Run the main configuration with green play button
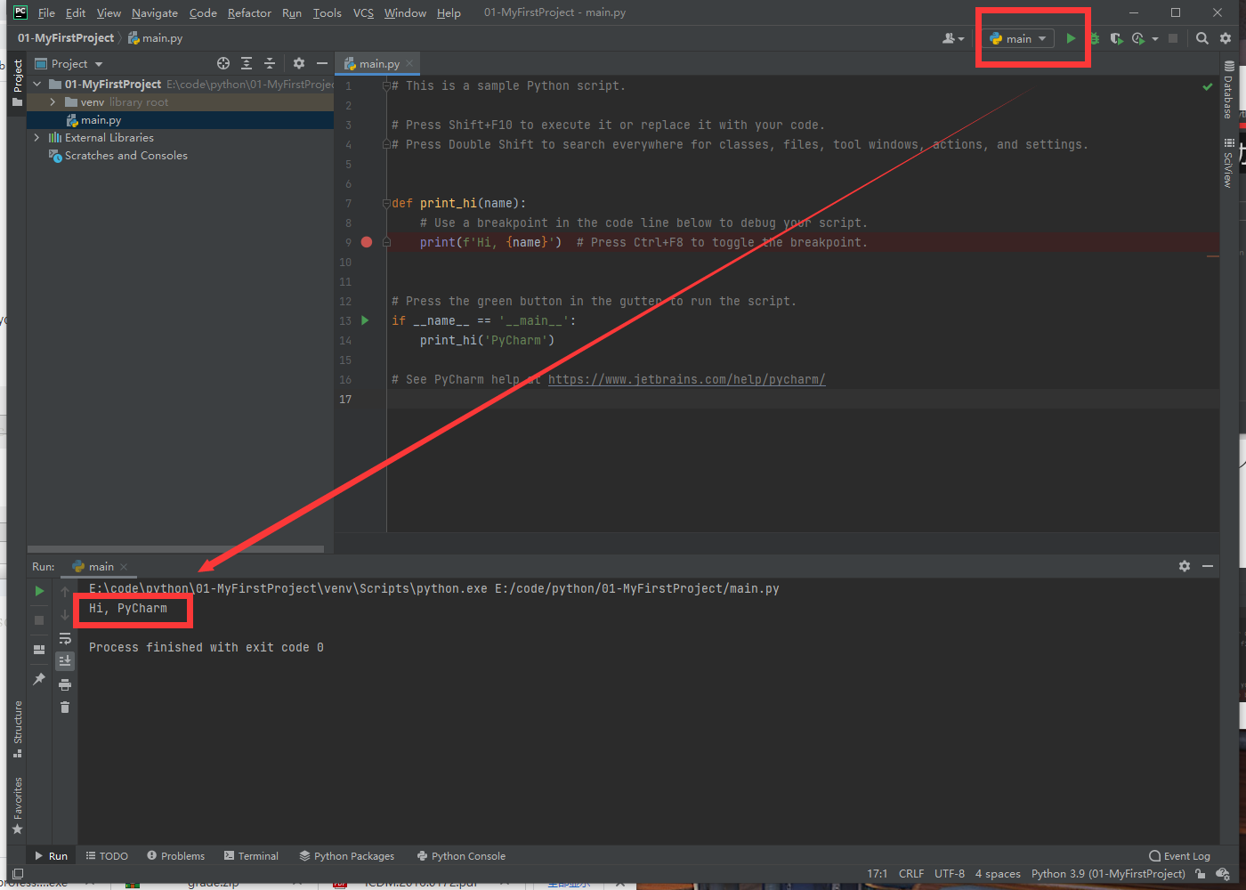Viewport: 1246px width, 890px height. coord(1071,38)
